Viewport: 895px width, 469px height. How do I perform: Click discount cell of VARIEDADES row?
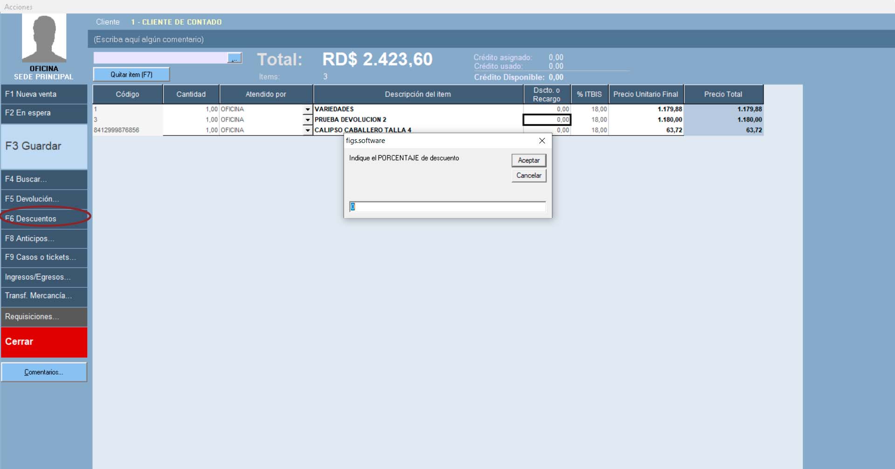pos(547,109)
